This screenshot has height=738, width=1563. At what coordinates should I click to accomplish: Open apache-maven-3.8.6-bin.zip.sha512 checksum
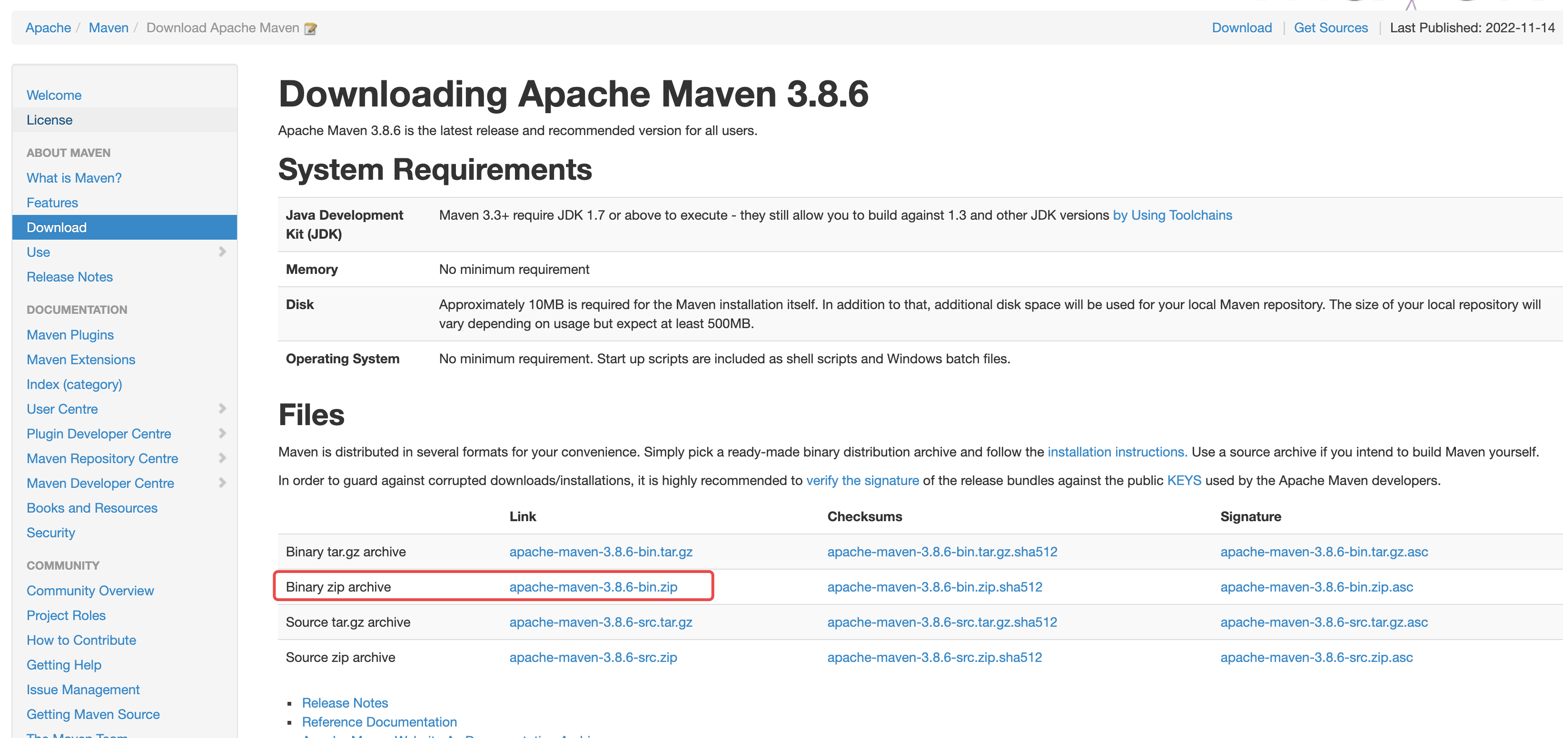coord(934,587)
